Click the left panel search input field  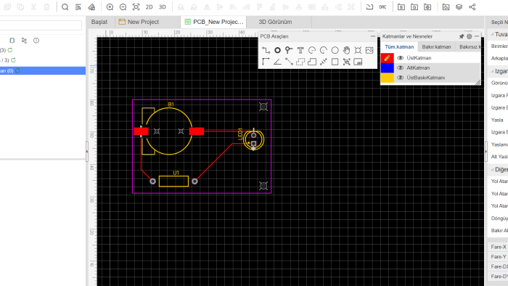click(41, 25)
